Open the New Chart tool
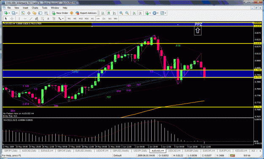This screenshot has width=264, height=159. pyautogui.click(x=6, y=13)
